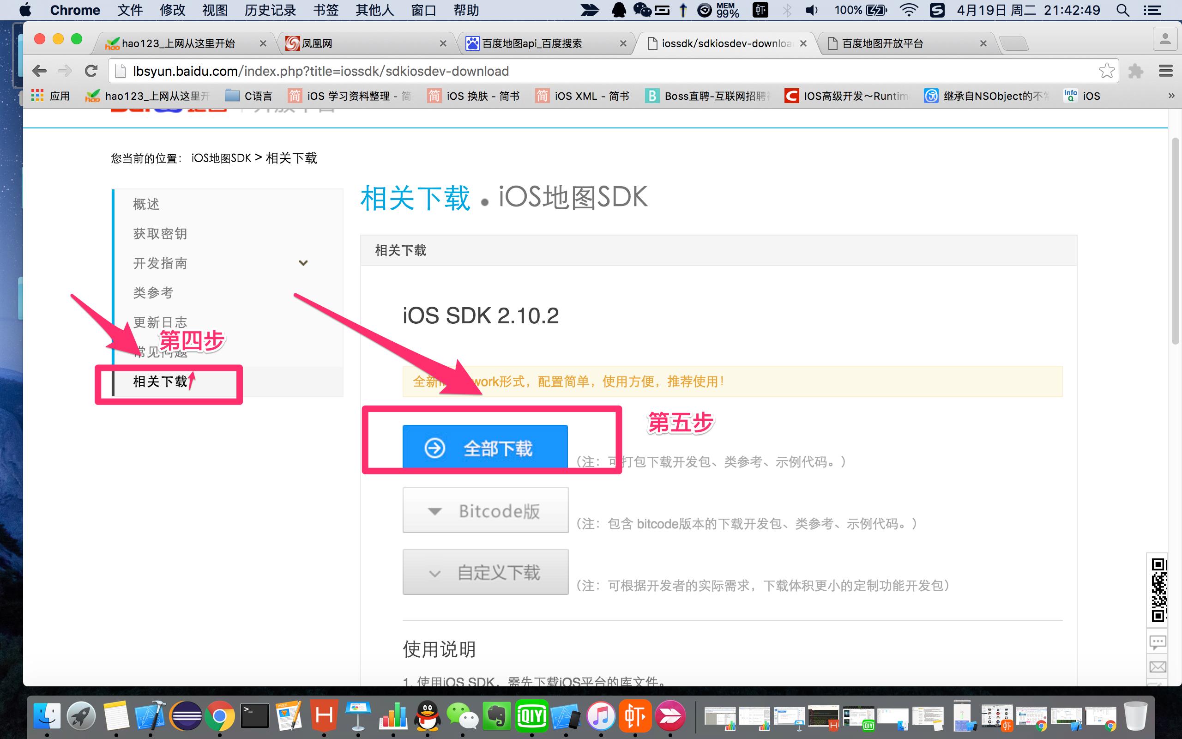Image resolution: width=1182 pixels, height=739 pixels.
Task: Open Numbers chart app in the Dock
Action: pos(393,716)
